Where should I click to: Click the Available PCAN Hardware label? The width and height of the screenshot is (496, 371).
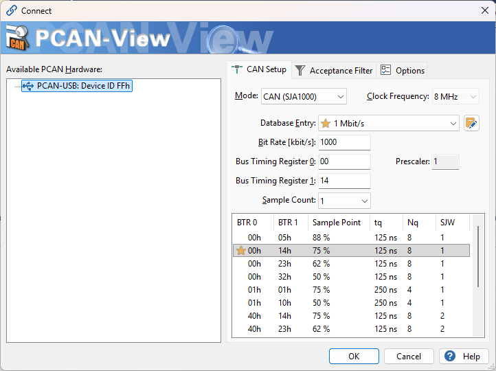[54, 69]
